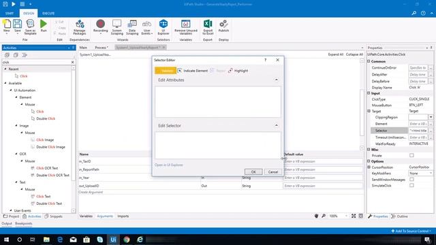
Task: Click Save as Template icon
Action: [30, 27]
